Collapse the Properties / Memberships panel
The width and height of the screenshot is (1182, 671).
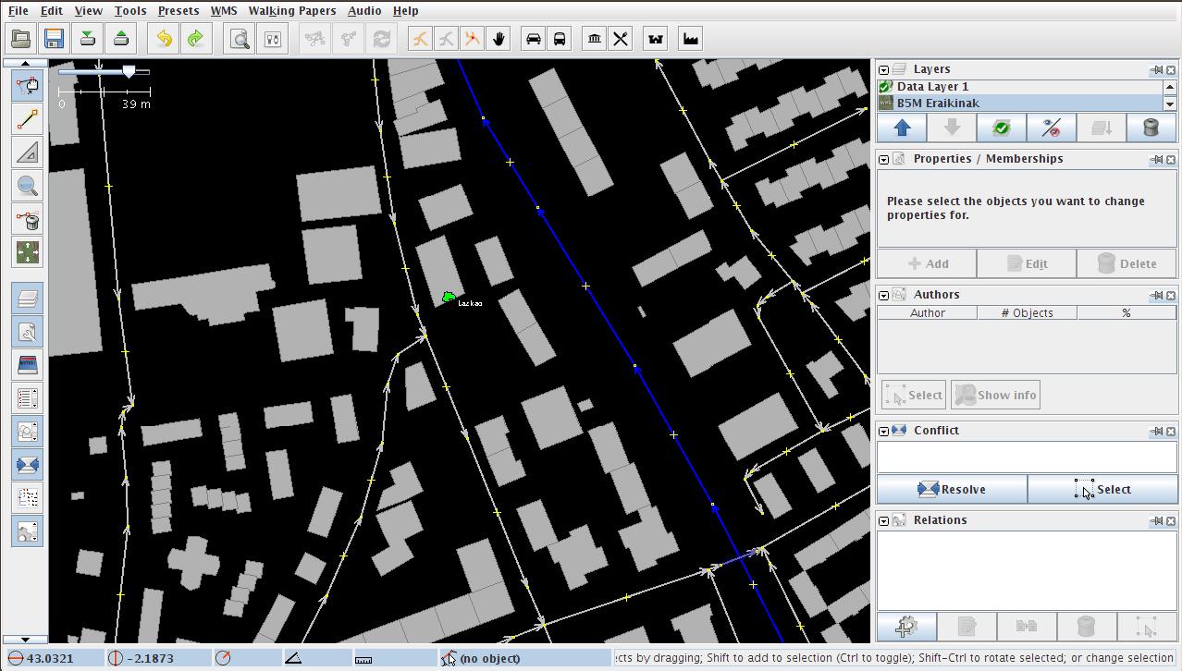click(883, 160)
